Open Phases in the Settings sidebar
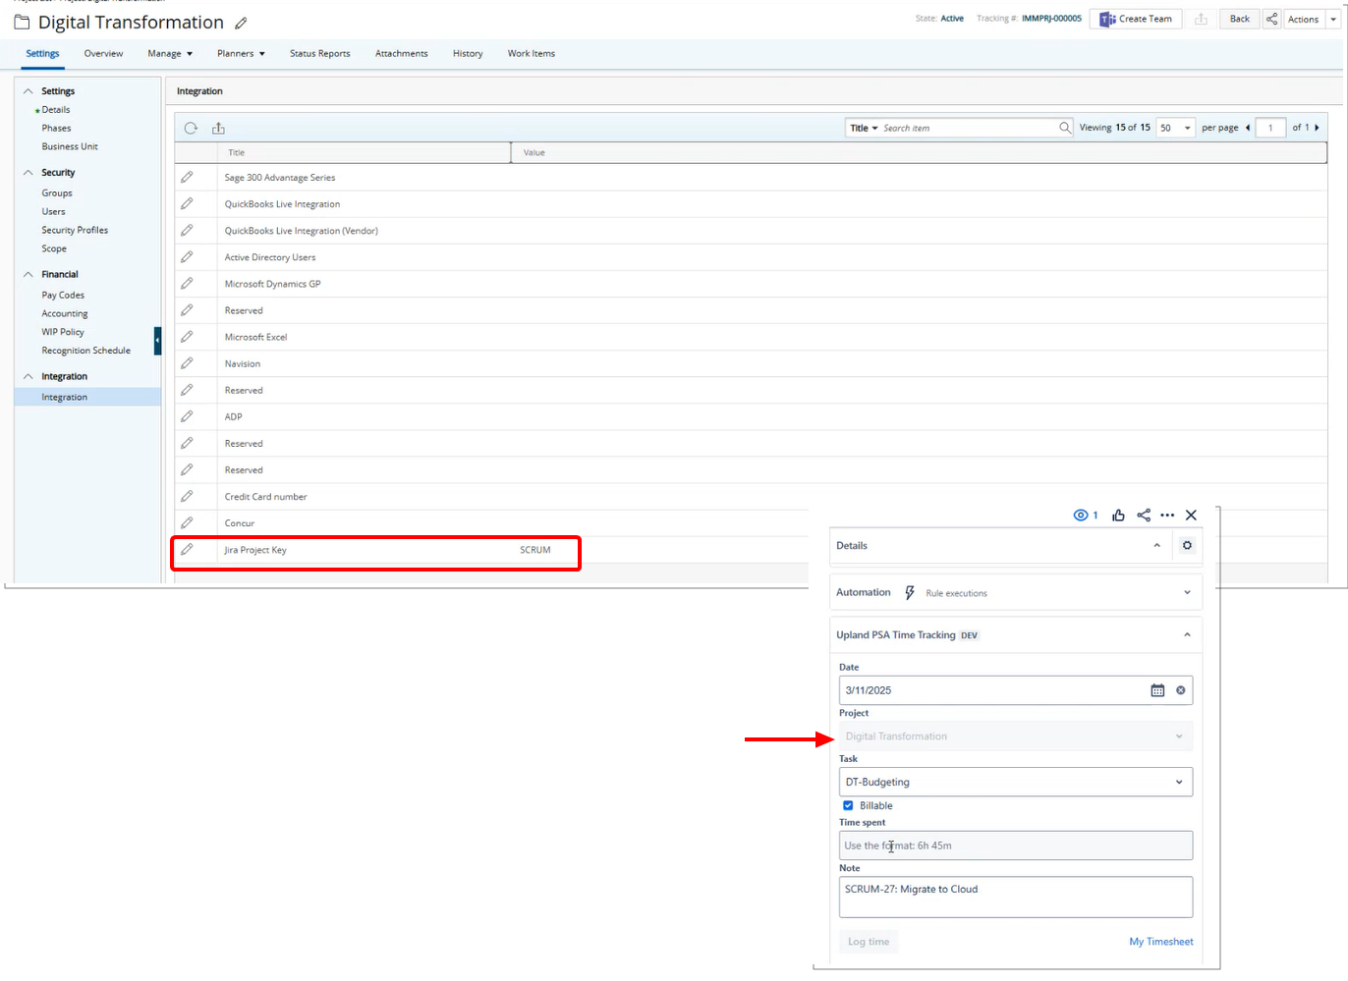This screenshot has width=1348, height=981. pyautogui.click(x=56, y=128)
